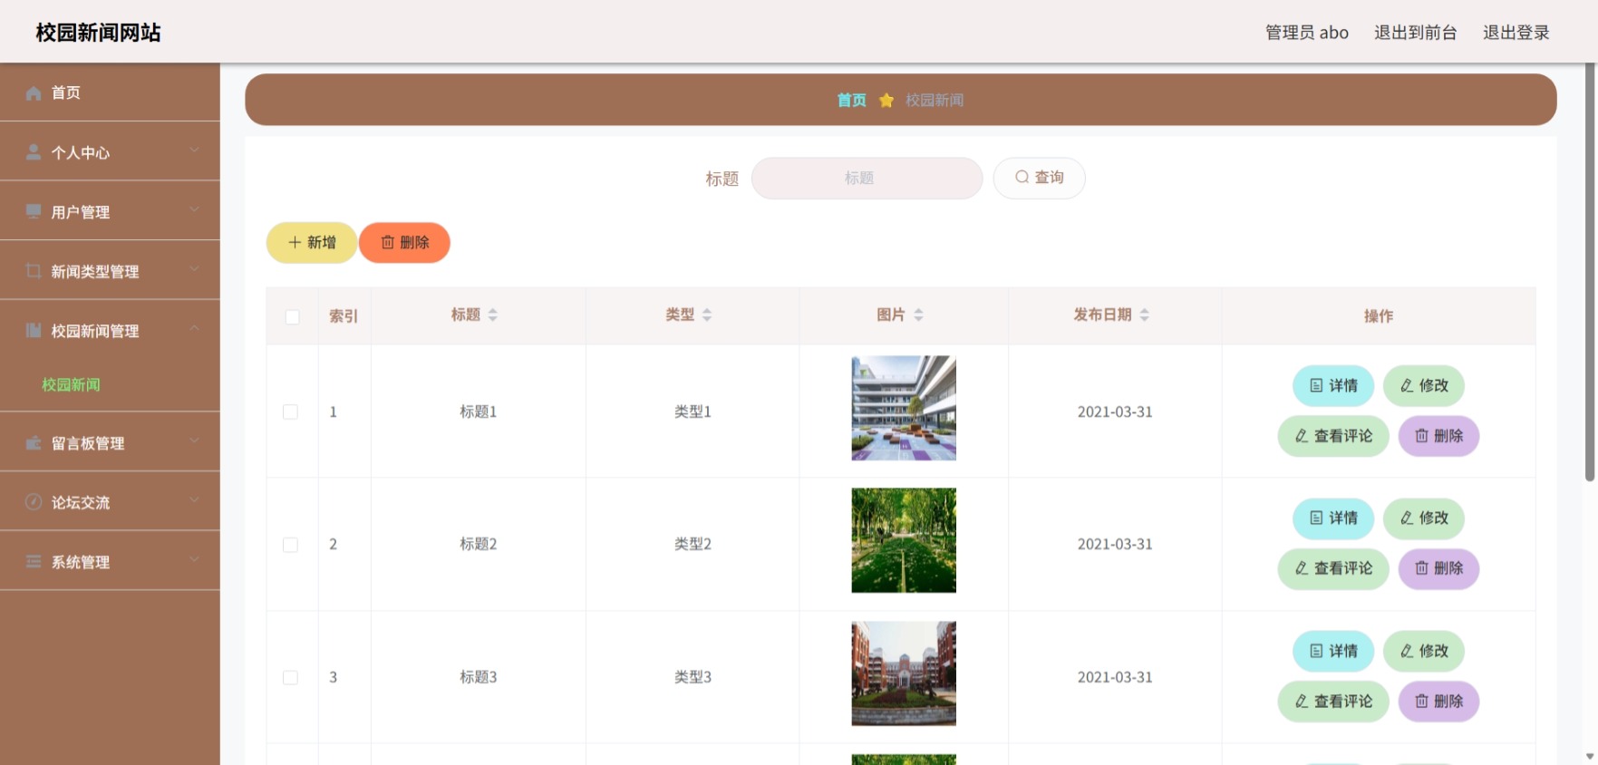Viewport: 1598px width, 765px height.
Task: Check the checkbox for row 标题3
Action: 290,677
